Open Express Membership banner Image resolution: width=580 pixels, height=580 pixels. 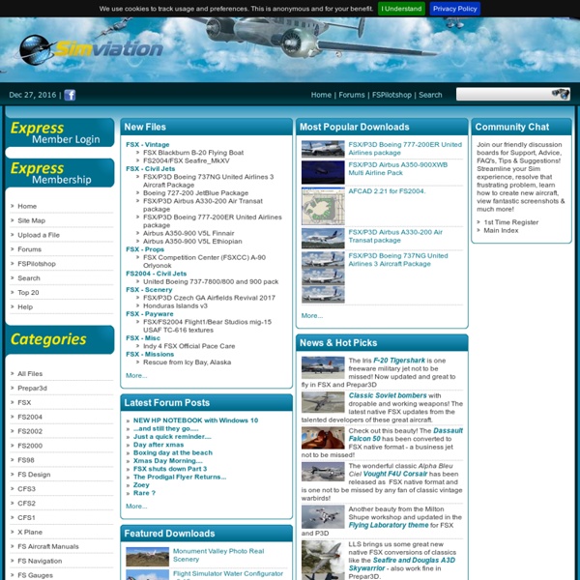(60, 173)
